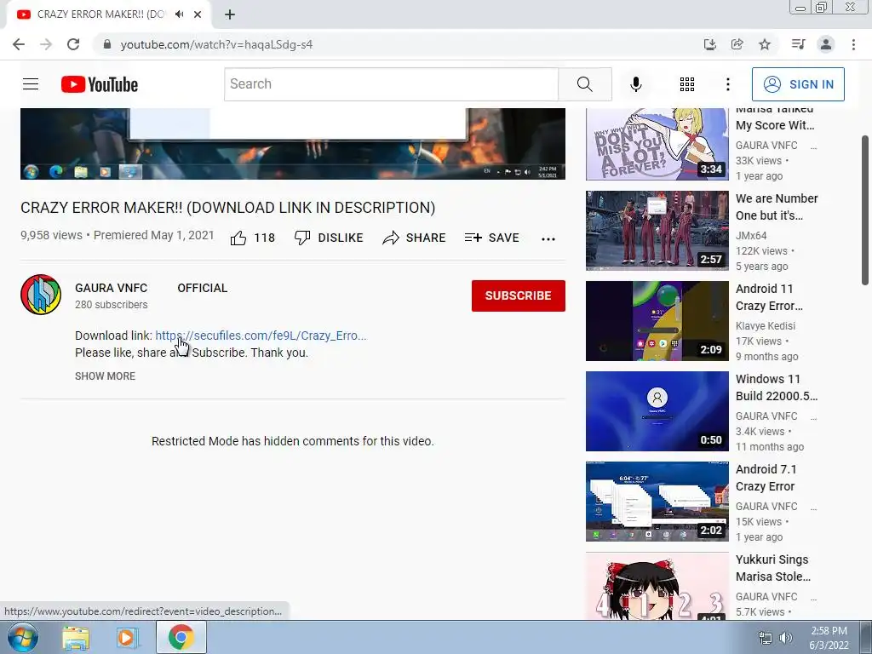Install app icon in address bar
872x654 pixels.
click(x=709, y=44)
